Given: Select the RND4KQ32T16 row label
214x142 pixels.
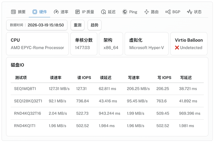Looking at the screenshot, I should tap(27, 113).
